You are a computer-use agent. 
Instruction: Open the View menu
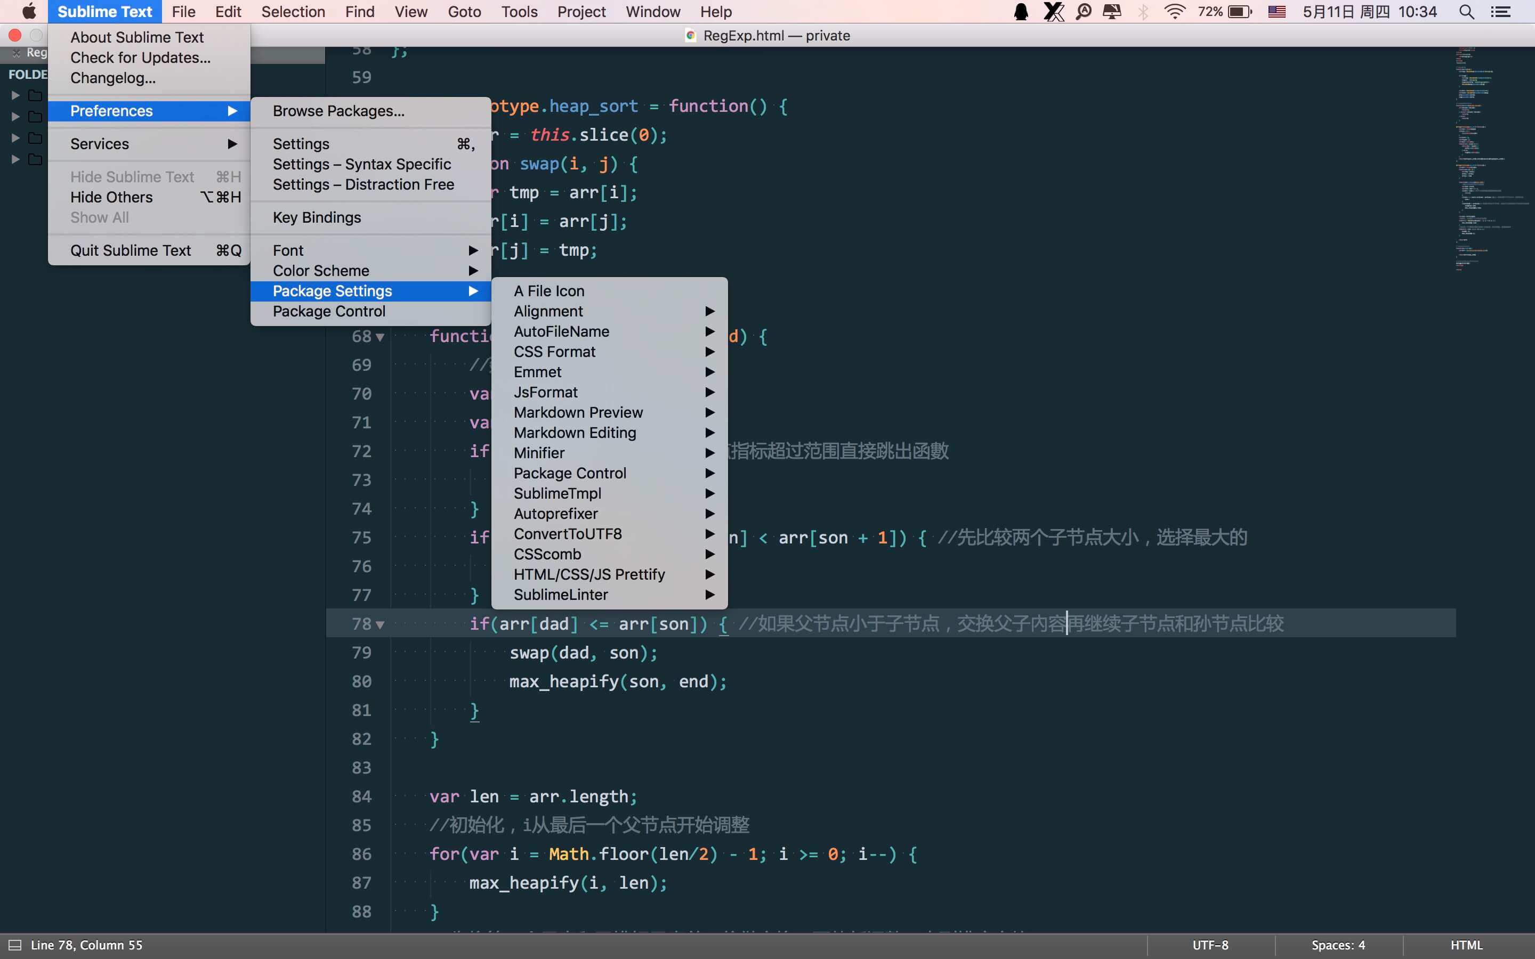point(411,11)
